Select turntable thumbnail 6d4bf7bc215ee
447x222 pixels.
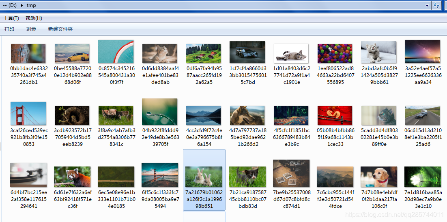(28, 175)
